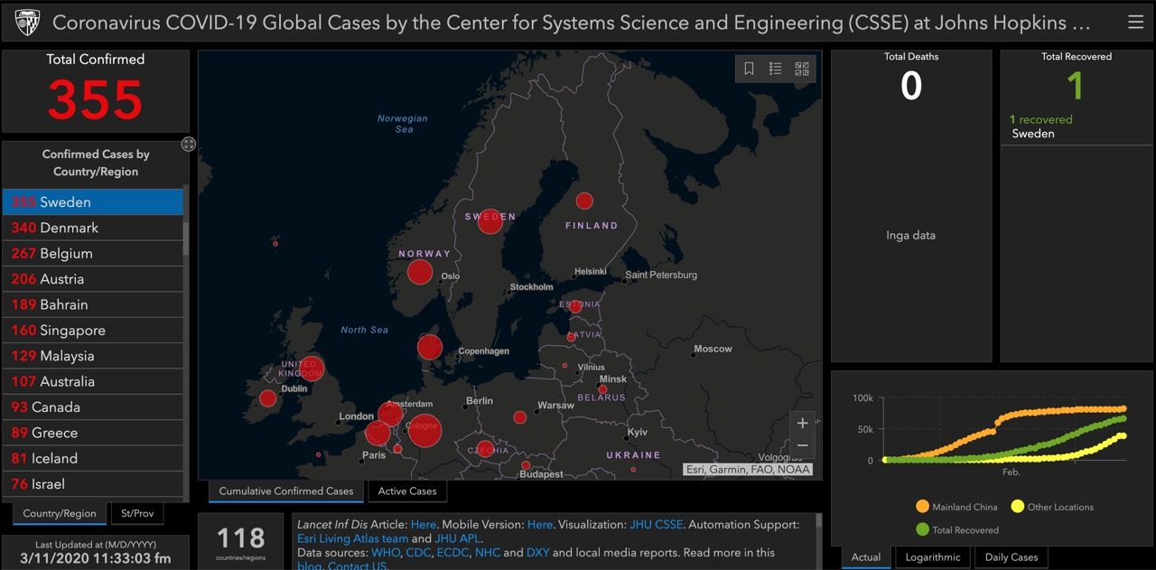Open the WHO data source link
The width and height of the screenshot is (1156, 570).
(385, 553)
